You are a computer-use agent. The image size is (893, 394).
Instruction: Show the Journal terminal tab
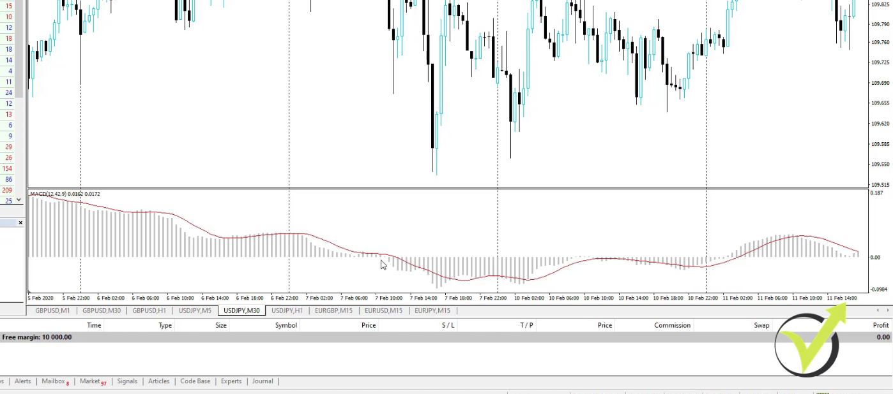pyautogui.click(x=263, y=381)
